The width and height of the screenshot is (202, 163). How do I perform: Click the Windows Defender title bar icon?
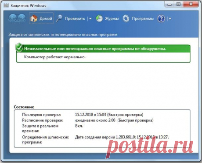(6, 6)
